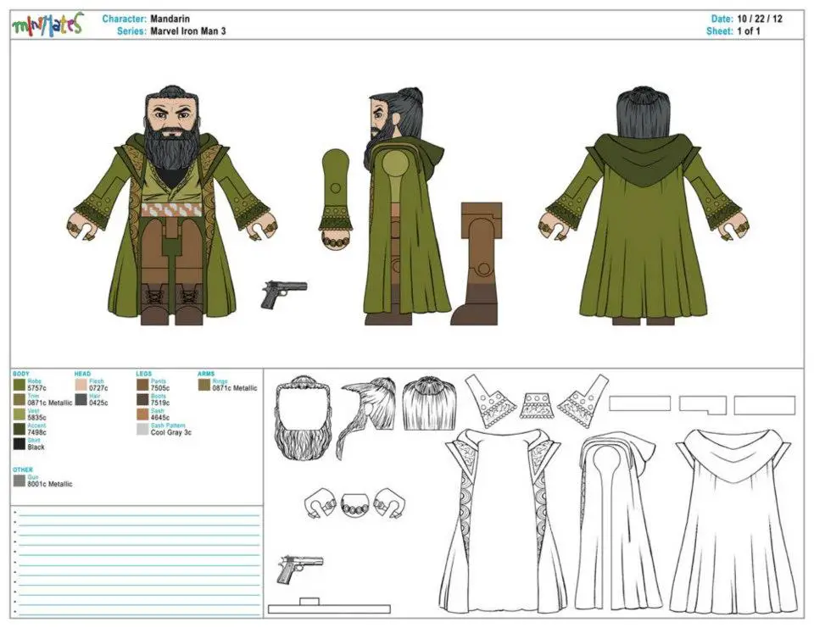The width and height of the screenshot is (814, 628).
Task: Click the Boots color code '7519c'
Action: (x=160, y=403)
